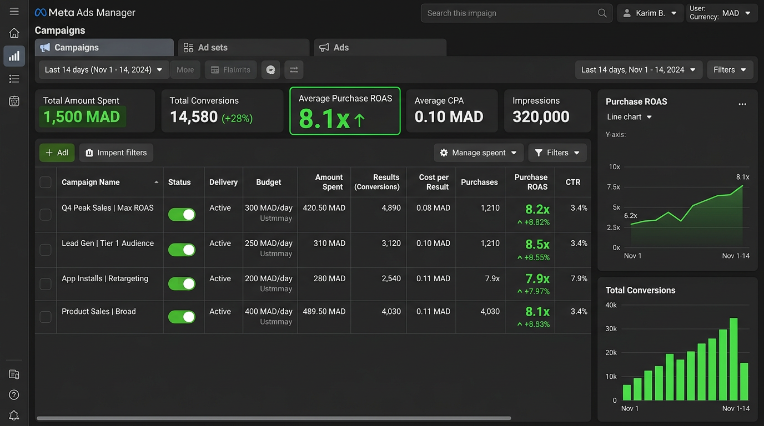Open the reporting bar chart icon in sidebar
Viewport: 764px width, 426px height.
coord(14,55)
